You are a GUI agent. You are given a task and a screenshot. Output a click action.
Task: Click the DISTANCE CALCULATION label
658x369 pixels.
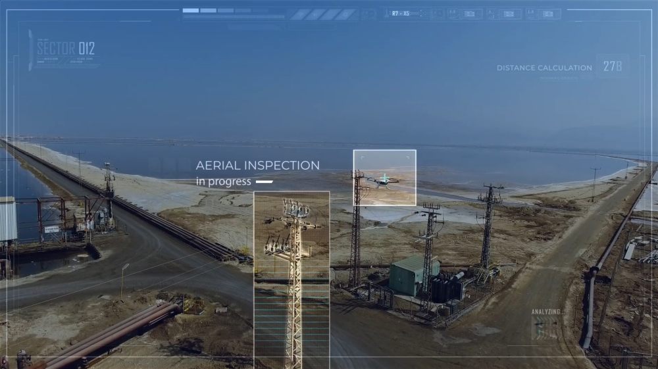point(544,68)
